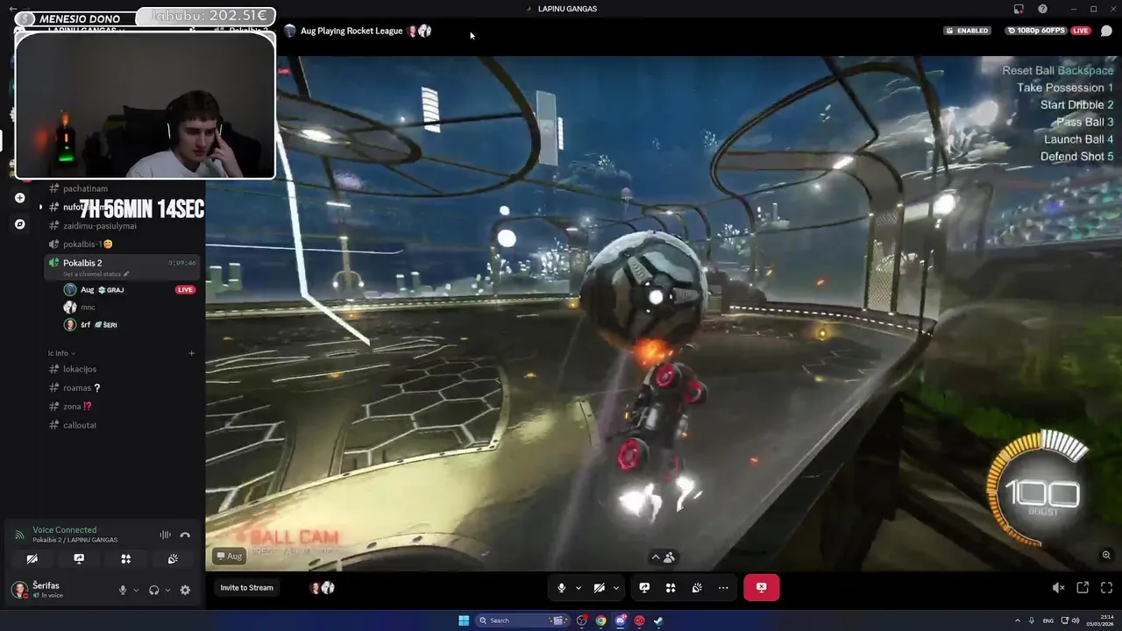The height and width of the screenshot is (631, 1122).
Task: Launch activities from voice panel
Action: [125, 559]
